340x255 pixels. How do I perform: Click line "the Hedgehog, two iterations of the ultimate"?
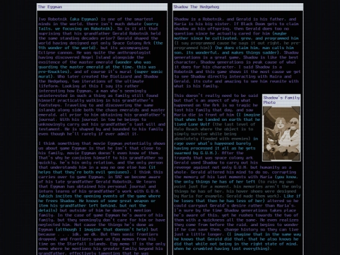[91, 81]
